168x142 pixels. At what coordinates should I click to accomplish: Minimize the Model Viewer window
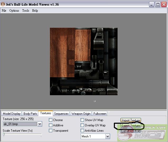151,4
